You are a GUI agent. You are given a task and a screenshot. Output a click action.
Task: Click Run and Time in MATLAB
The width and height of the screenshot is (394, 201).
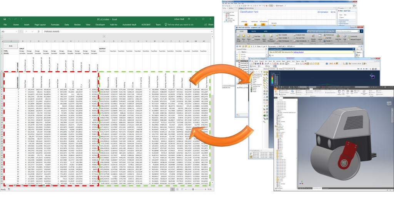pyautogui.click(x=299, y=38)
